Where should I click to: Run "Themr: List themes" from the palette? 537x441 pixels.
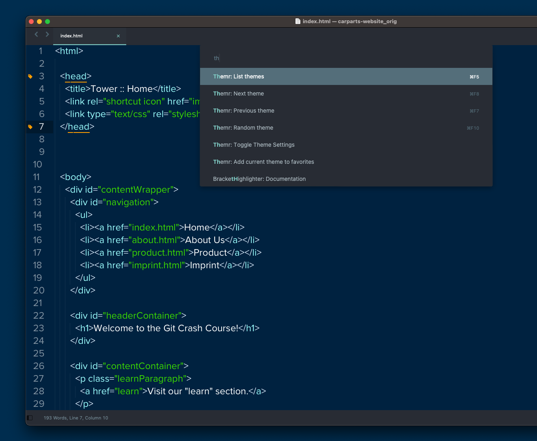coord(346,76)
